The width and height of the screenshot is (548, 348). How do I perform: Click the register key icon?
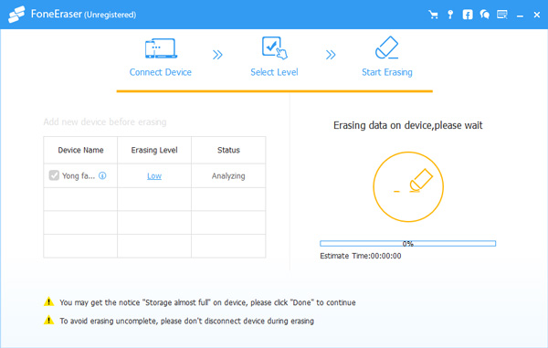point(450,15)
